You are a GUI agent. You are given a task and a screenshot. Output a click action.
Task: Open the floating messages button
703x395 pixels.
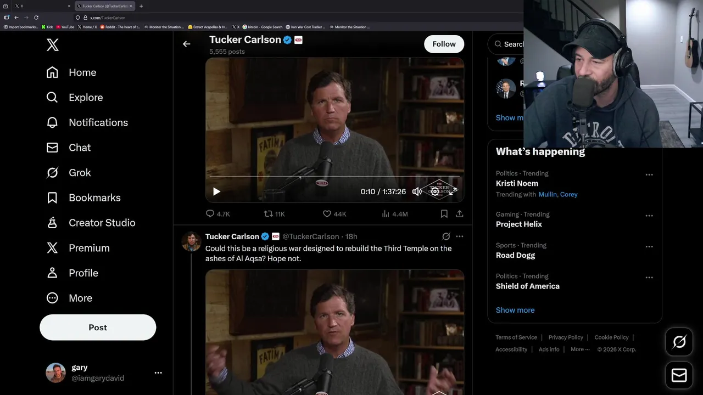point(679,375)
